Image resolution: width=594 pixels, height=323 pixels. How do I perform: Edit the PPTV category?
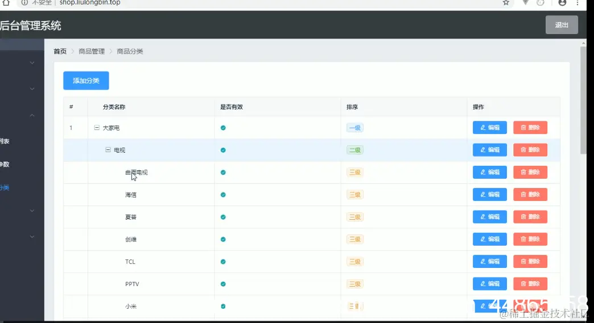[x=490, y=284]
